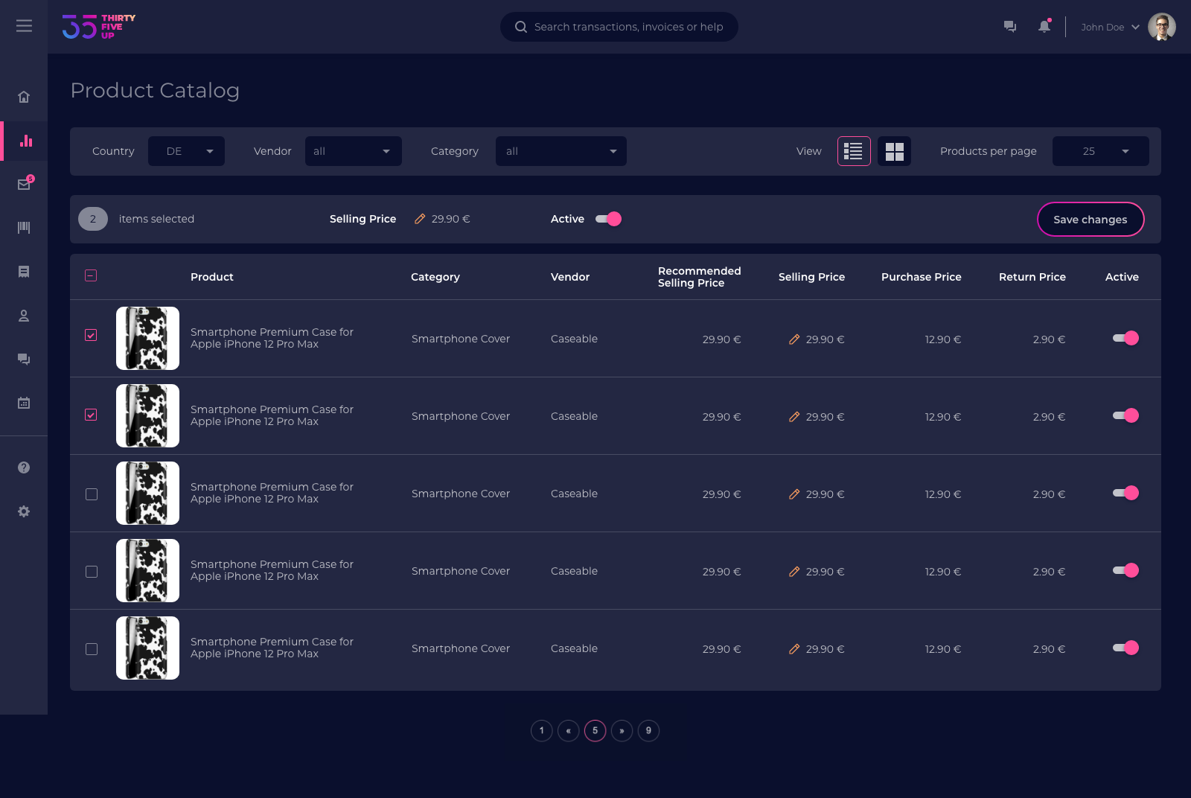
Task: Click the Recommended Selling Price column header
Action: pos(700,277)
